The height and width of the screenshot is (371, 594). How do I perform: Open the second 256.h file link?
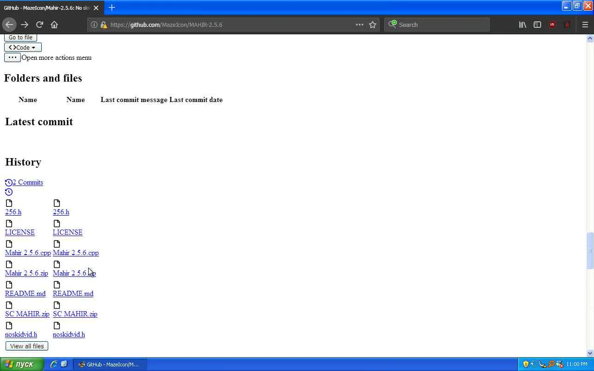61,212
